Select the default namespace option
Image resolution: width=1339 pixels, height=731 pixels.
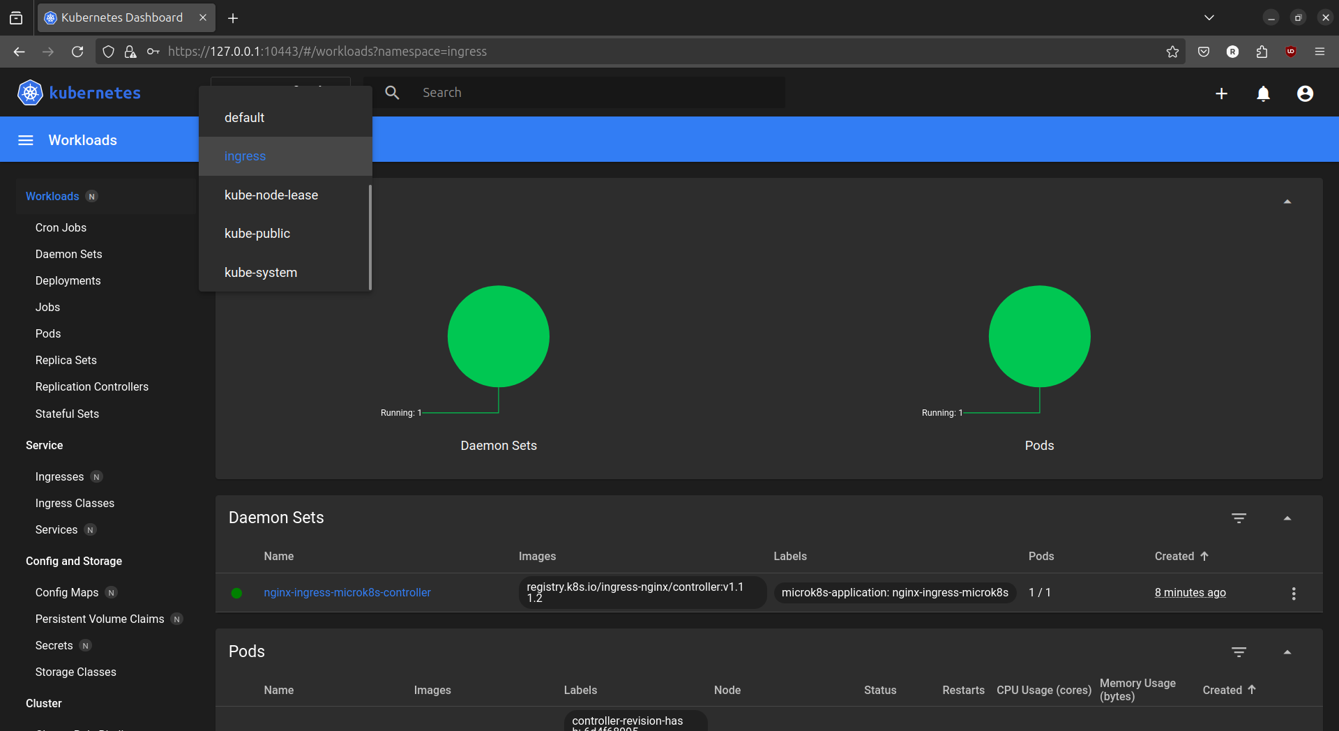[x=285, y=118]
